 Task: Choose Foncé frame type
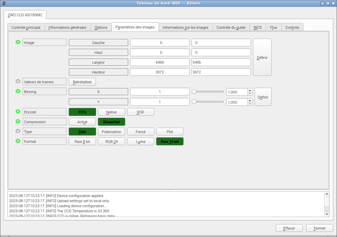[141, 132]
